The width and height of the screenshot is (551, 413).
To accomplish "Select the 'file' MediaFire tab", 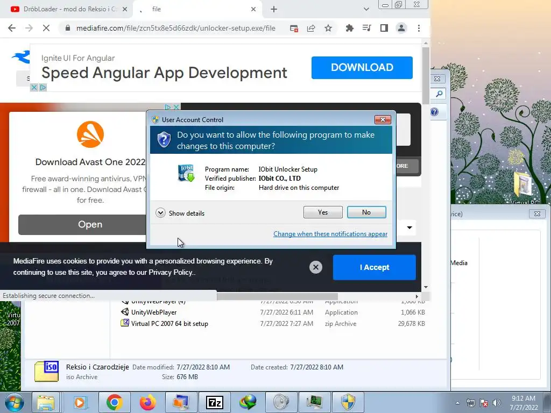I will click(197, 9).
